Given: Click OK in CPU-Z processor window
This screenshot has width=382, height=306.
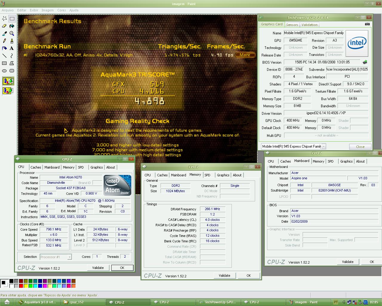Looking at the screenshot, I should click(122, 268).
